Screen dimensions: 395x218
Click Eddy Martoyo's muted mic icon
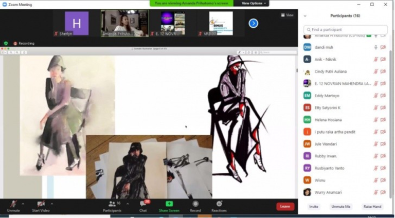point(375,96)
